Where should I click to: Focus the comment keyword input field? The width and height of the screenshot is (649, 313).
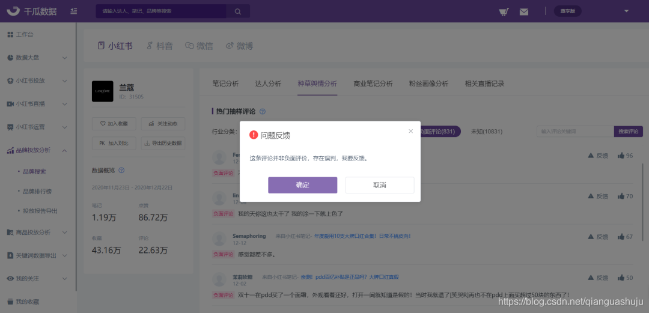click(575, 132)
